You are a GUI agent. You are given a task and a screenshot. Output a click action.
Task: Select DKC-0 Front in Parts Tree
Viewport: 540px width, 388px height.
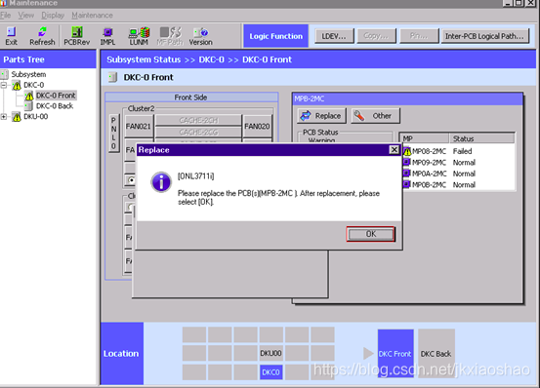coord(56,96)
